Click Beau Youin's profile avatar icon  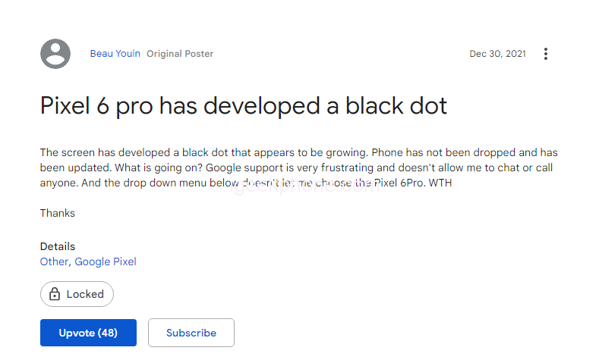click(x=55, y=54)
